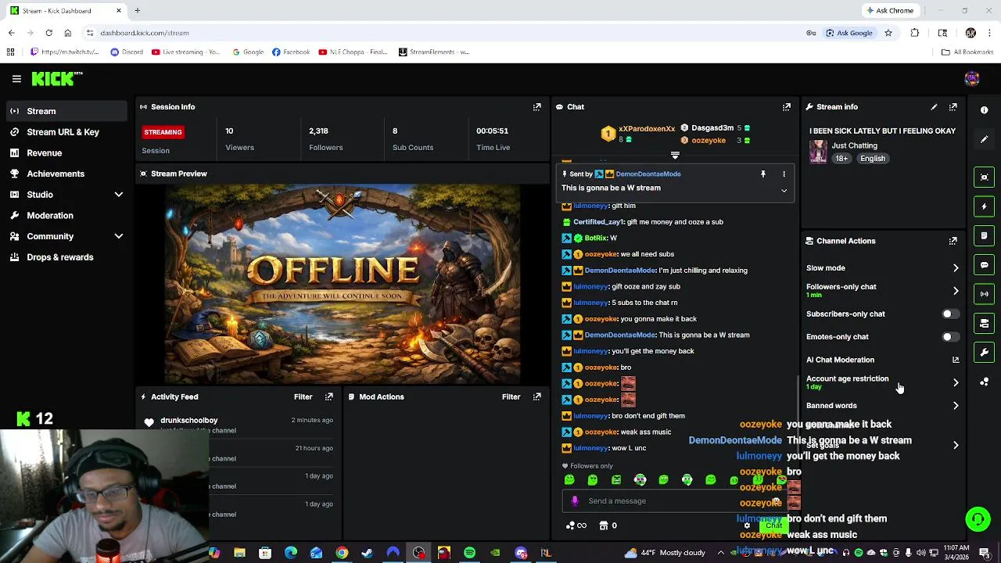The width and height of the screenshot is (1001, 563).
Task: Open the StreamElements bookmark
Action: coord(434,52)
